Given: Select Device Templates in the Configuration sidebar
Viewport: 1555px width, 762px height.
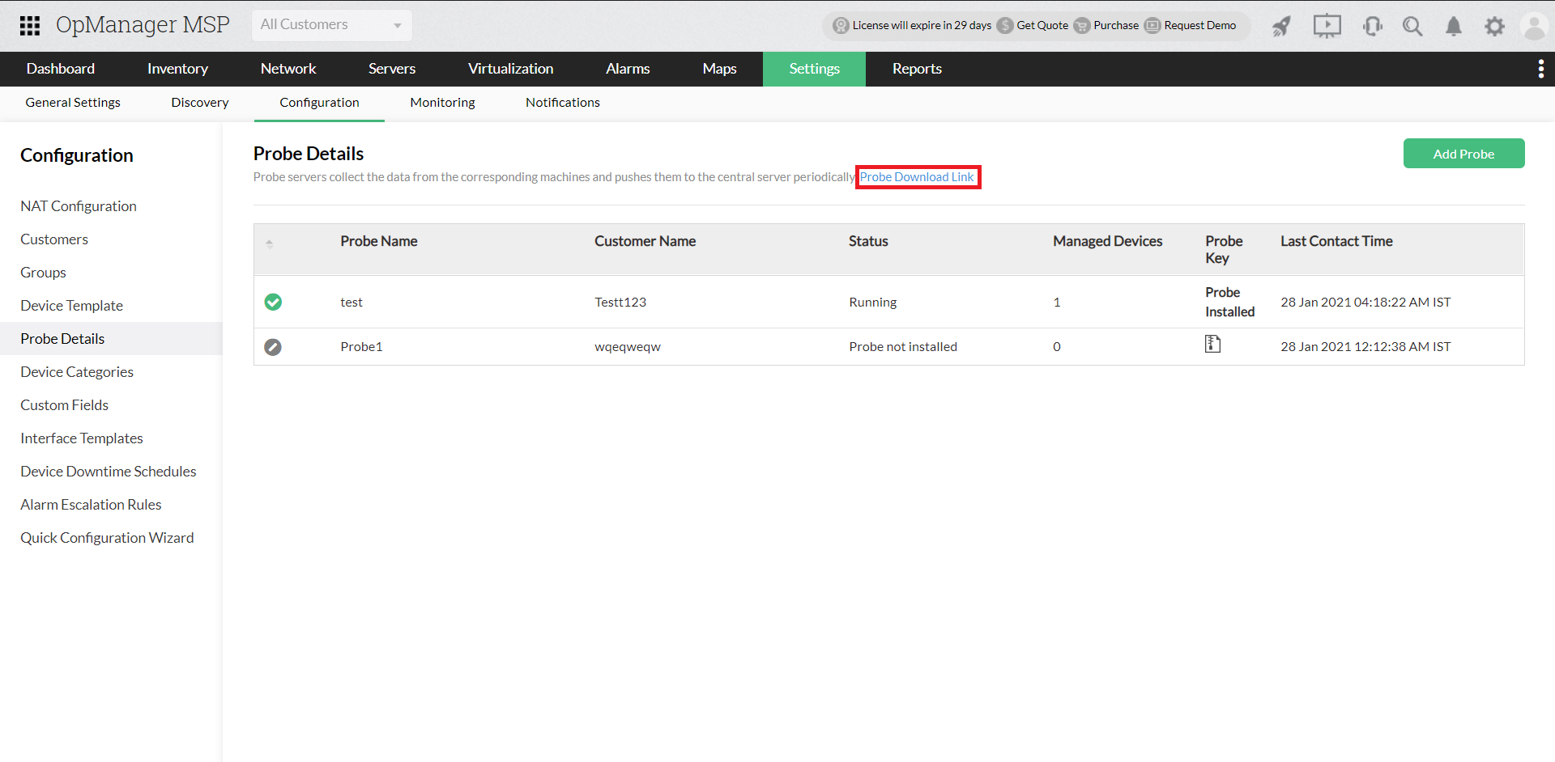Looking at the screenshot, I should click(x=71, y=305).
